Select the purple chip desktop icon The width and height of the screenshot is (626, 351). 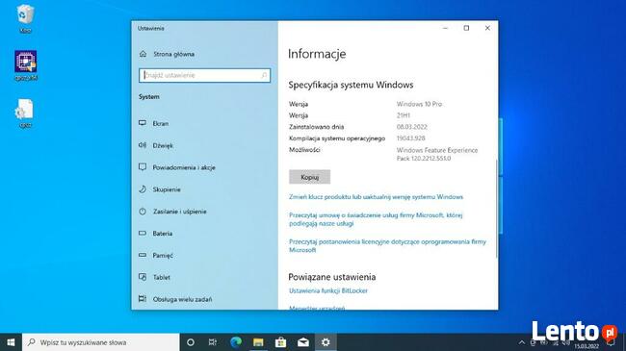[26, 65]
